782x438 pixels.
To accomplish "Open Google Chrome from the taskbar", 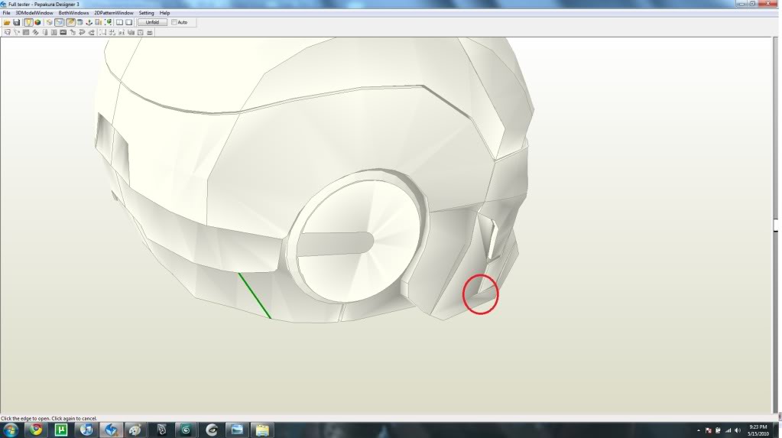I will pos(35,430).
